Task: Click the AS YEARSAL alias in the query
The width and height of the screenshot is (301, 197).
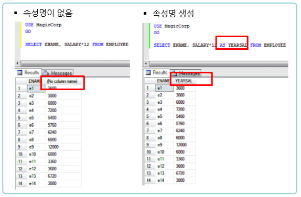Action: click(x=233, y=45)
